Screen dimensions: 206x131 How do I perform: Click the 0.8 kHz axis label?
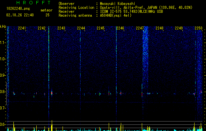(x=3, y=92)
